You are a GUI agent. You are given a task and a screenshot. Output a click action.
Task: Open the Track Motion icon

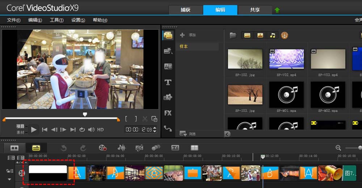(x=156, y=148)
